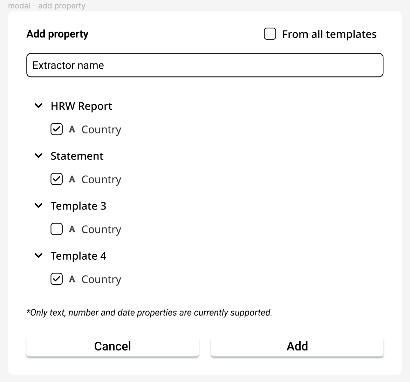Click the text-type icon beside HRW Report's Country
The image size is (410, 382).
click(72, 129)
